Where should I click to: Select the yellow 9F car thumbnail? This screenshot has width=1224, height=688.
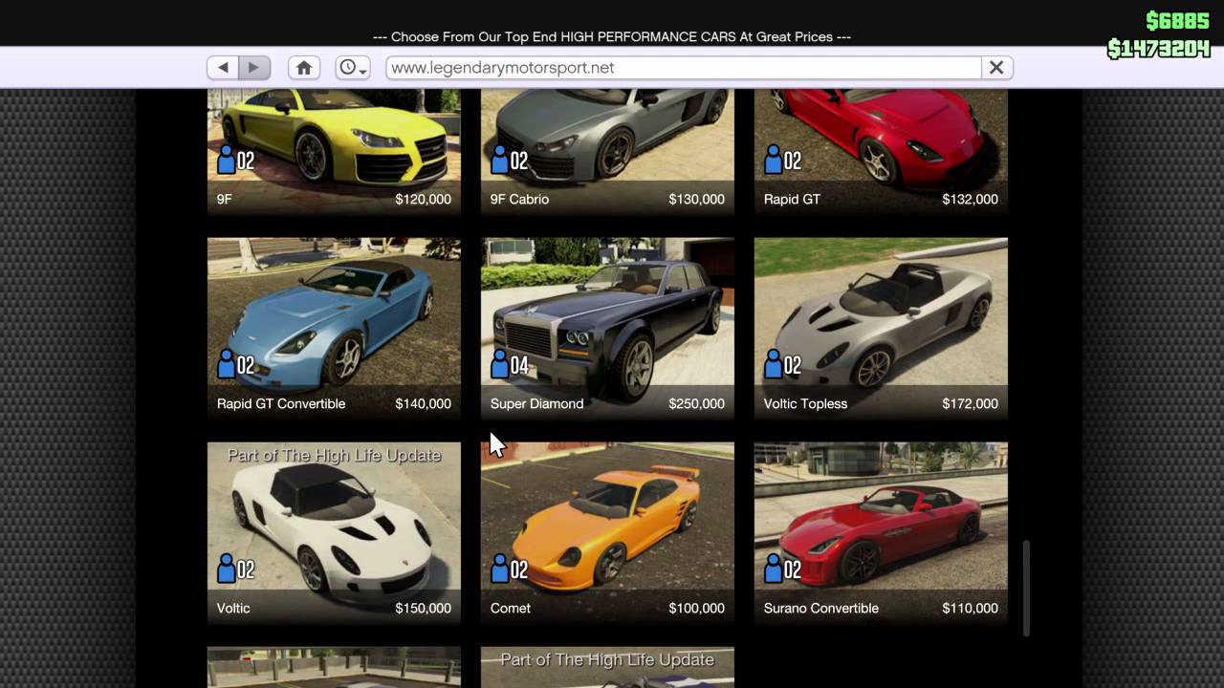click(334, 151)
